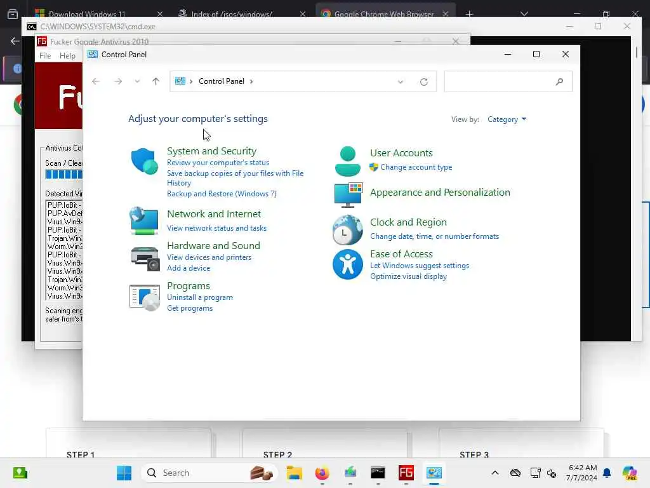Click the Network and Internet globe icon
The width and height of the screenshot is (650, 488).
tap(144, 220)
